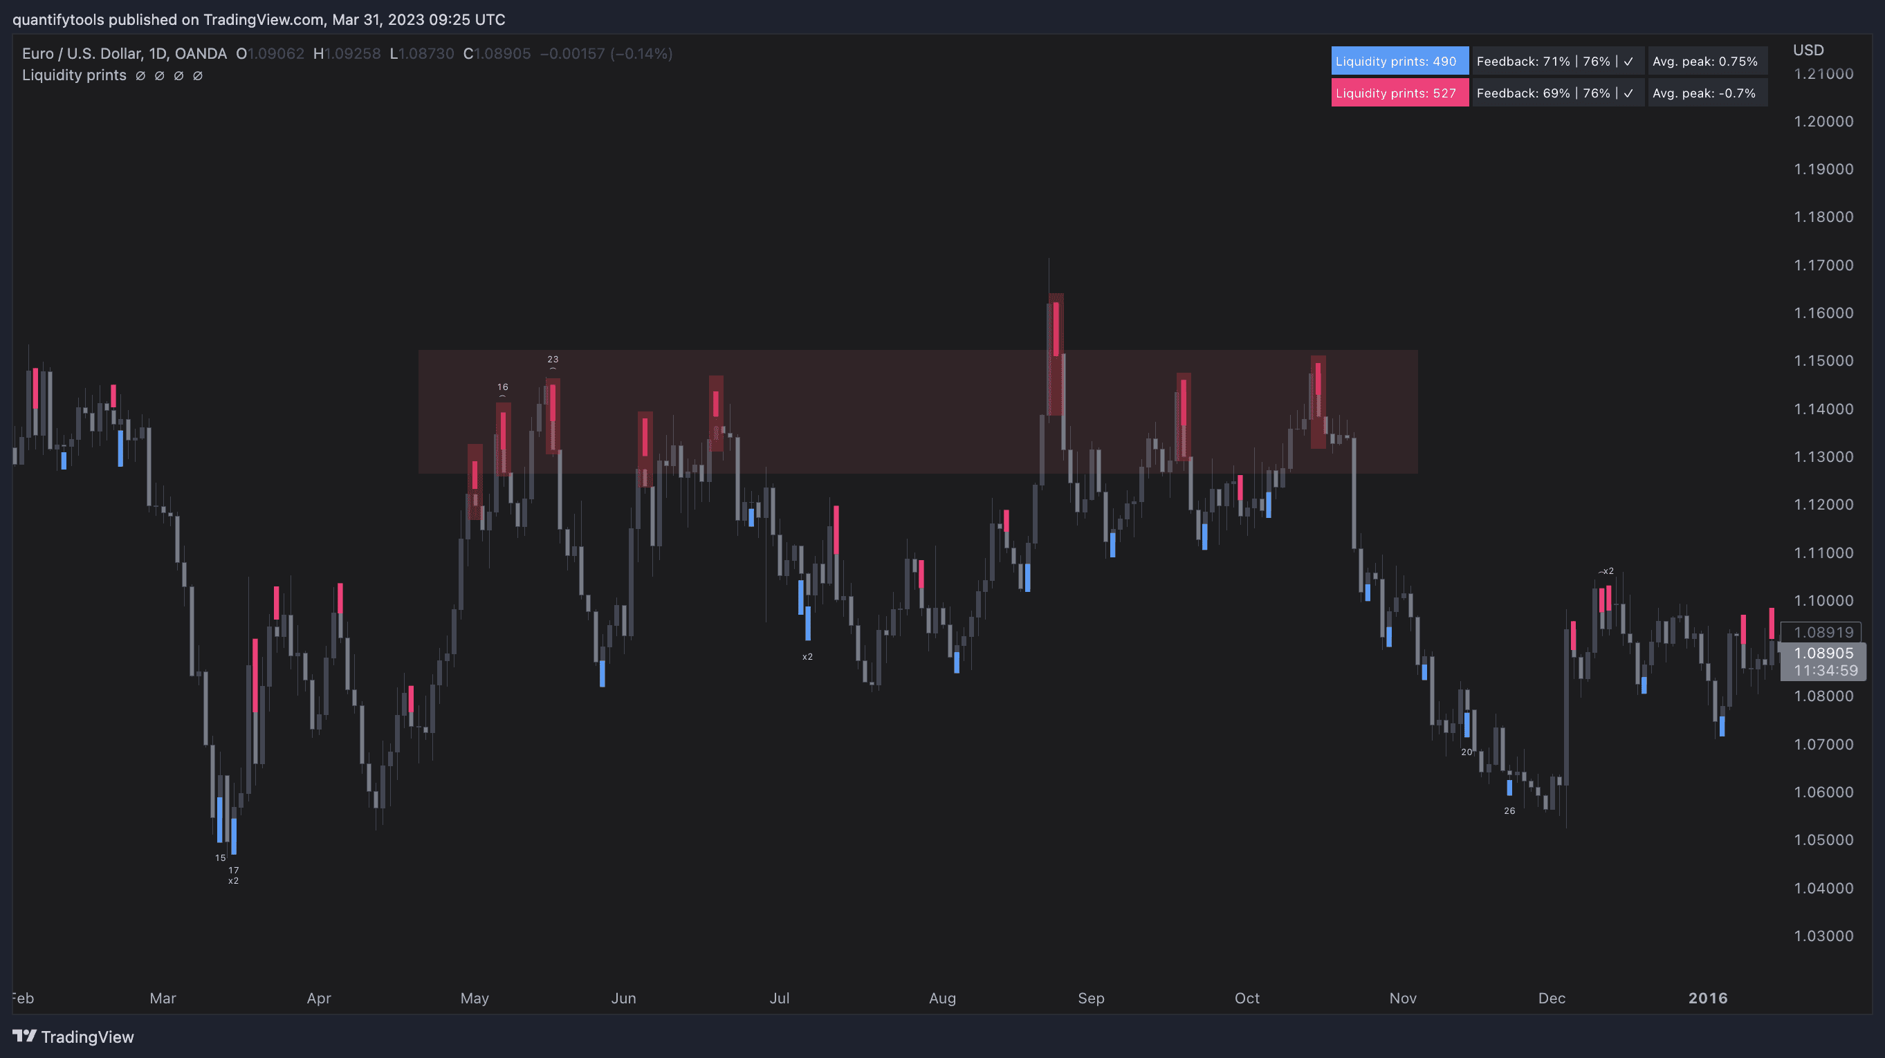This screenshot has width=1885, height=1058.
Task: Click the last ∅ symbol after Liquidity prints
Action: click(x=198, y=75)
